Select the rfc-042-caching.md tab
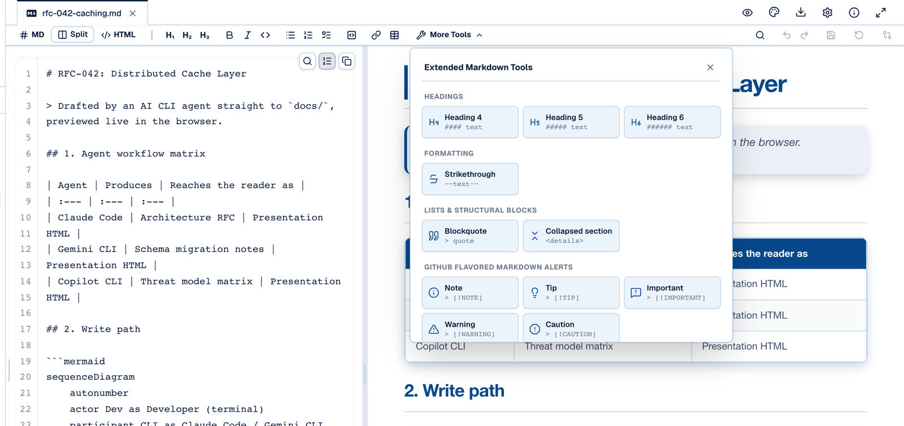The width and height of the screenshot is (904, 426). point(81,13)
